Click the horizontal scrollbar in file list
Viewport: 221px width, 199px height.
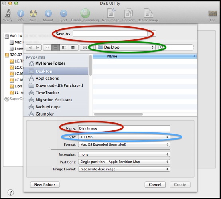(118, 114)
